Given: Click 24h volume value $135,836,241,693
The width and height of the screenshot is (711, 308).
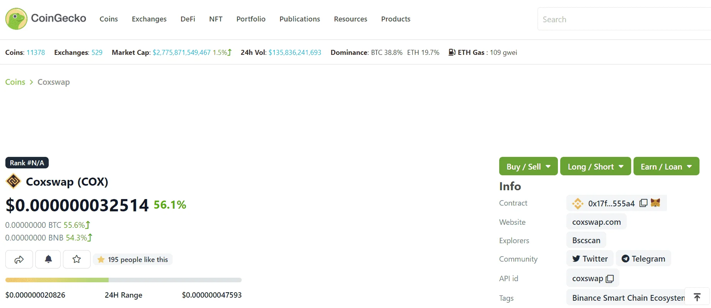Looking at the screenshot, I should tap(295, 53).
